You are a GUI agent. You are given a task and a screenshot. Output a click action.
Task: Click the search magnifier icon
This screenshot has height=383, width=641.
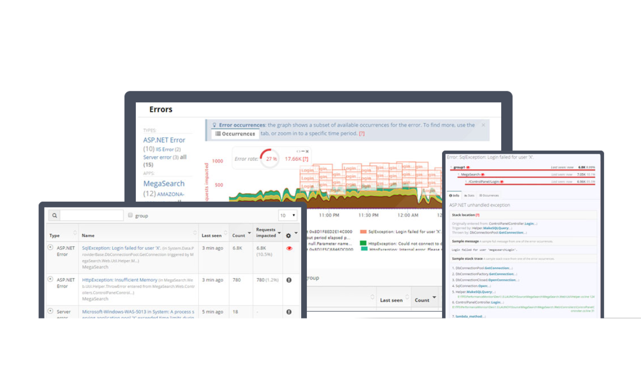pos(55,216)
